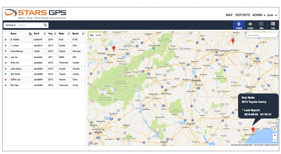
Task: Click the Stars GPS logo
Action: point(35,14)
